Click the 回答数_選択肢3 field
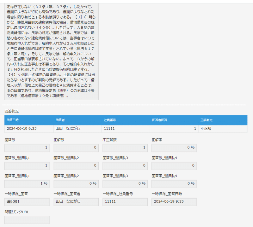The image size is (253, 227). (x=125, y=166)
